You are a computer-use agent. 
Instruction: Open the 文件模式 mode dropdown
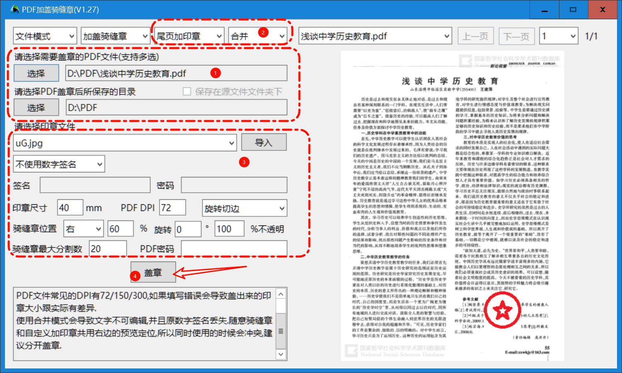[x=45, y=36]
